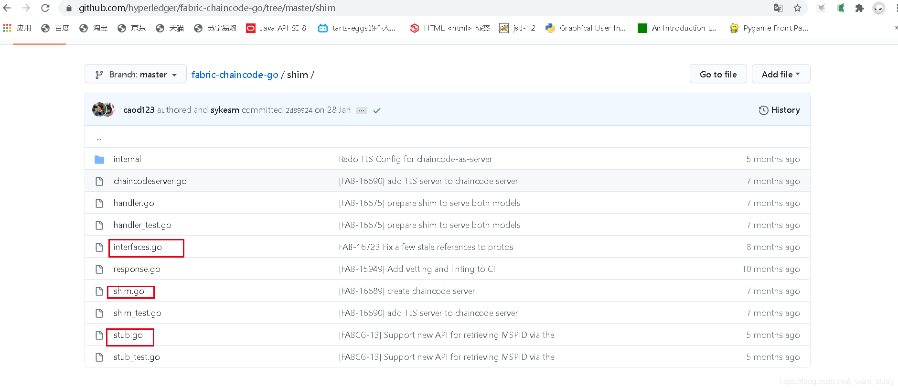Screen dimensions: 898x390
Task: Open the internal folder
Action: click(127, 159)
